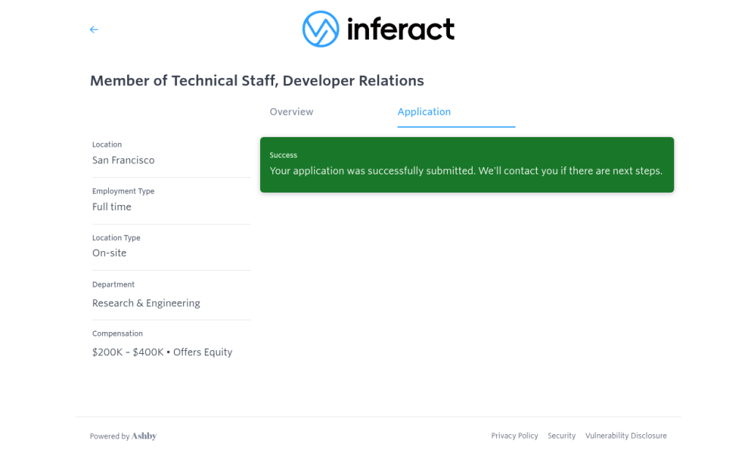This screenshot has width=748, height=456.
Task: Open the Ashby link in footer
Action: 144,436
